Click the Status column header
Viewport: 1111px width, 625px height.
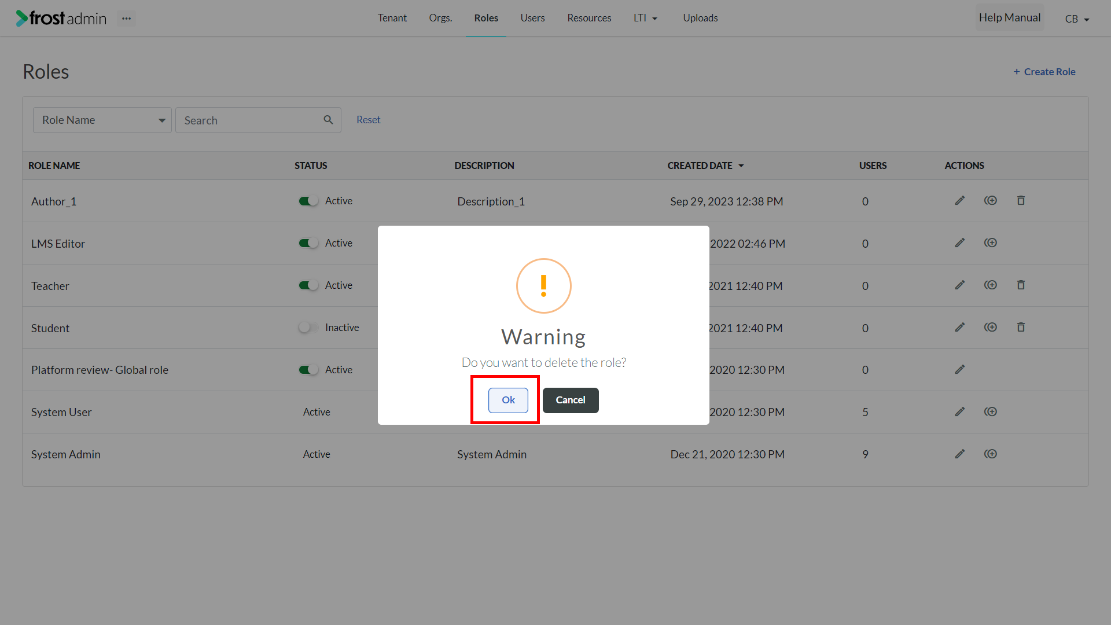coord(311,166)
